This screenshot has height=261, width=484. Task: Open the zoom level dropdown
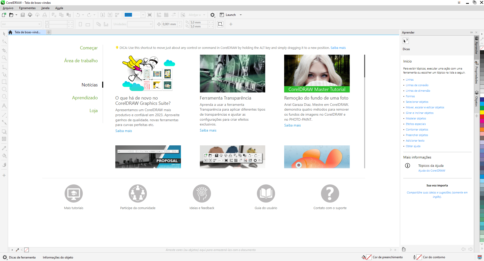(143, 15)
